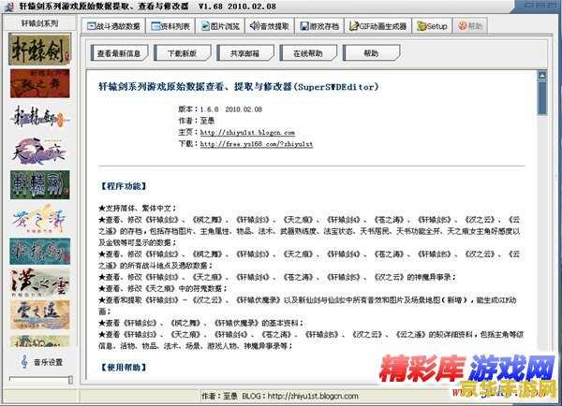Select the 苍之涛 game logo

click(39, 218)
